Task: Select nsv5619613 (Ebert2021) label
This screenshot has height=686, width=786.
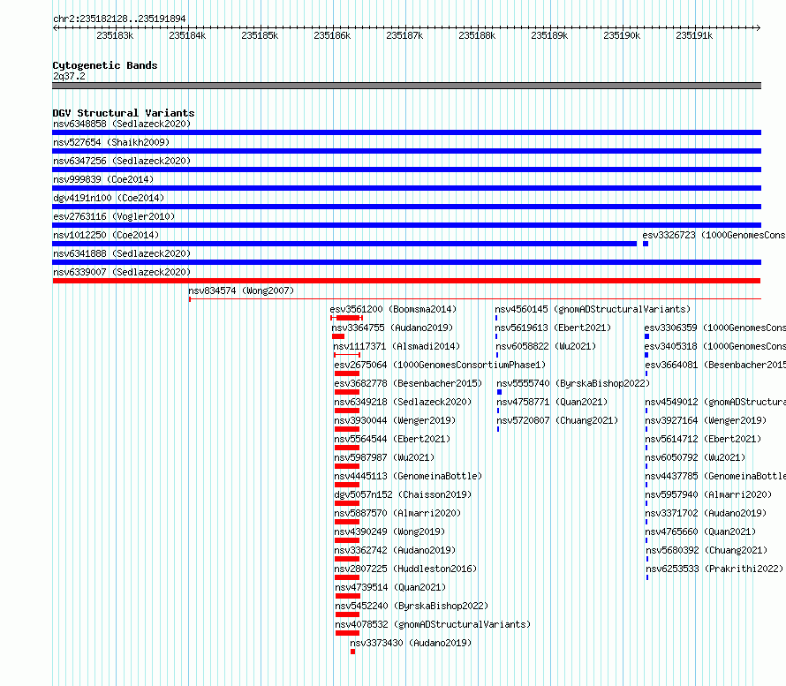Action: click(x=553, y=328)
